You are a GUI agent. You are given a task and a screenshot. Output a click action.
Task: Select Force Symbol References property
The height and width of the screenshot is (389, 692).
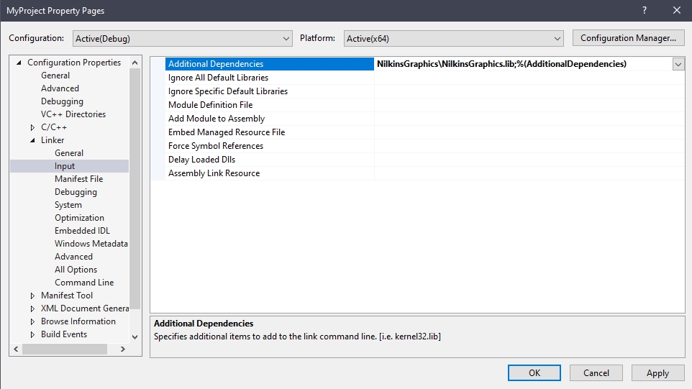(x=270, y=146)
